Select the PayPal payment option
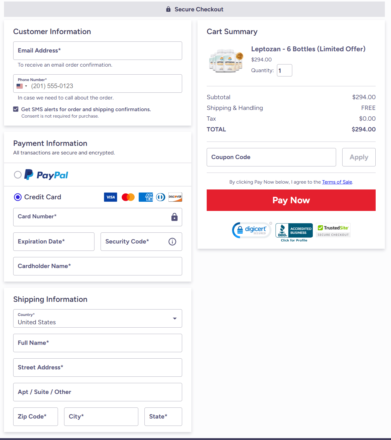Screen dimensions: 391x440 pos(18,175)
